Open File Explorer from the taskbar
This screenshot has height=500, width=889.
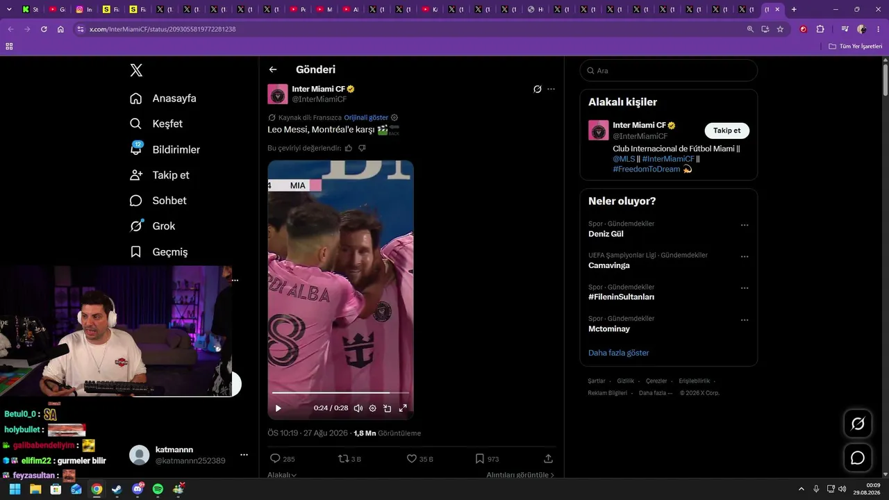(35, 490)
